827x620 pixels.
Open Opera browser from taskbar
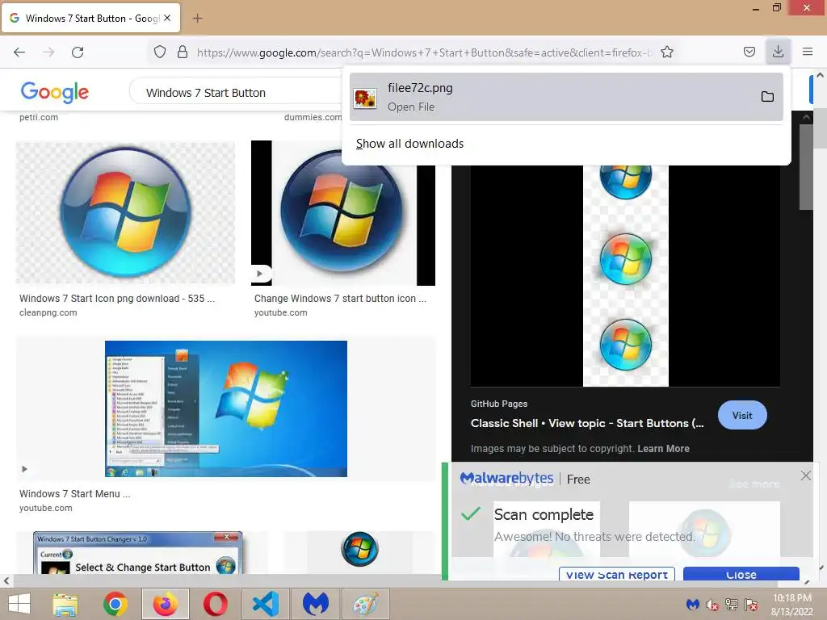(216, 604)
